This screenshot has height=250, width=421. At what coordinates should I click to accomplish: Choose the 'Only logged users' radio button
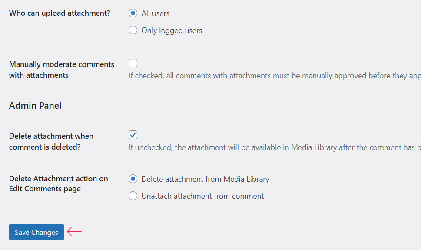pos(133,30)
